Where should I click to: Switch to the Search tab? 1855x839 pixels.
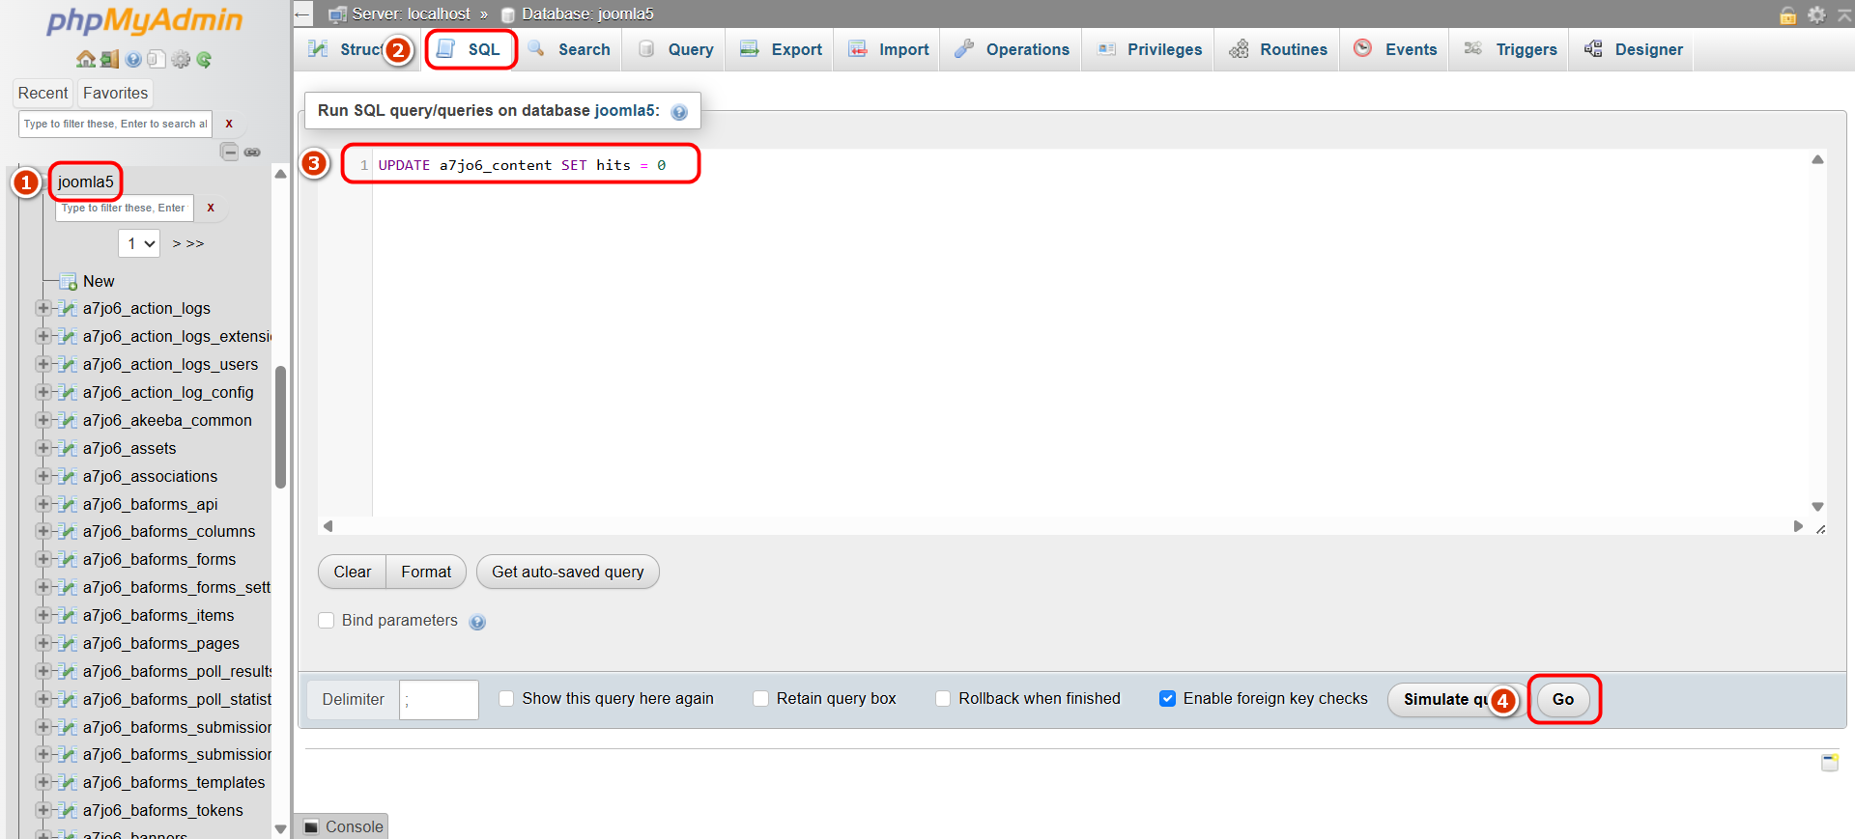(x=569, y=49)
